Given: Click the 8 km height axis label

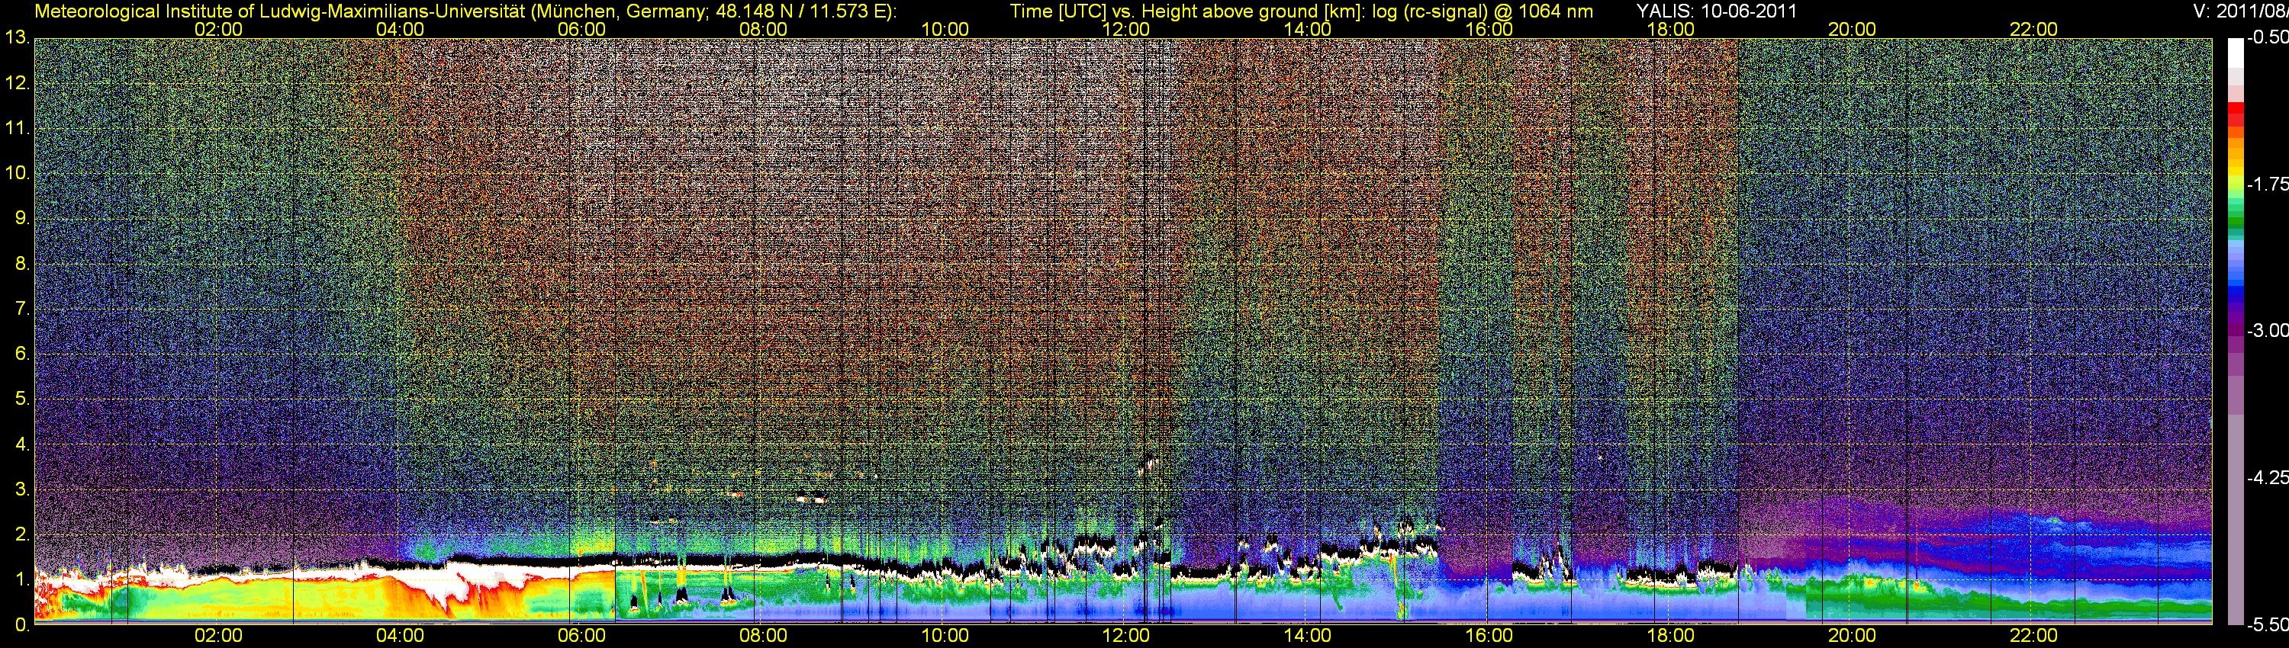Looking at the screenshot, I should (x=21, y=264).
